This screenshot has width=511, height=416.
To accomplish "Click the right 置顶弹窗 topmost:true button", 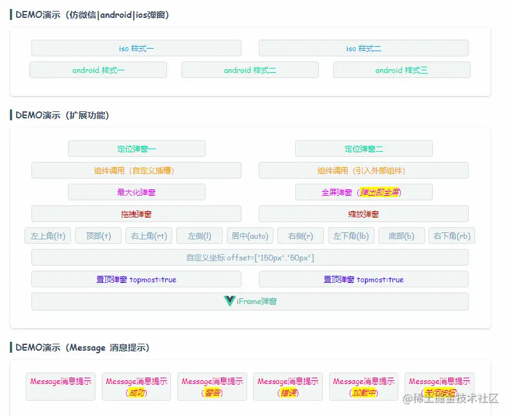I will [364, 279].
